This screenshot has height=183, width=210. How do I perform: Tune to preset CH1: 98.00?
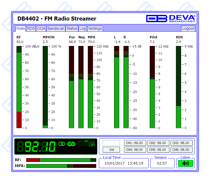[135, 143]
